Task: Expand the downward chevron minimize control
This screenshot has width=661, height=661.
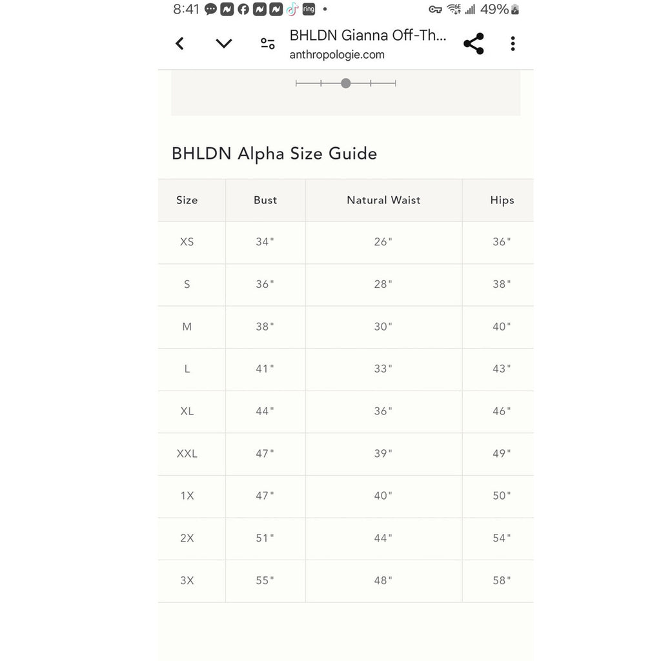Action: (x=223, y=44)
